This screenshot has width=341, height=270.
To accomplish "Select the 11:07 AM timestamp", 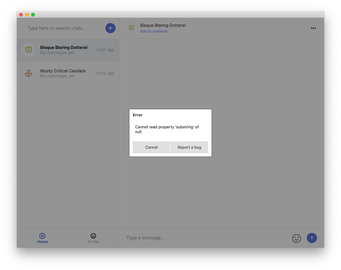I will coord(105,50).
